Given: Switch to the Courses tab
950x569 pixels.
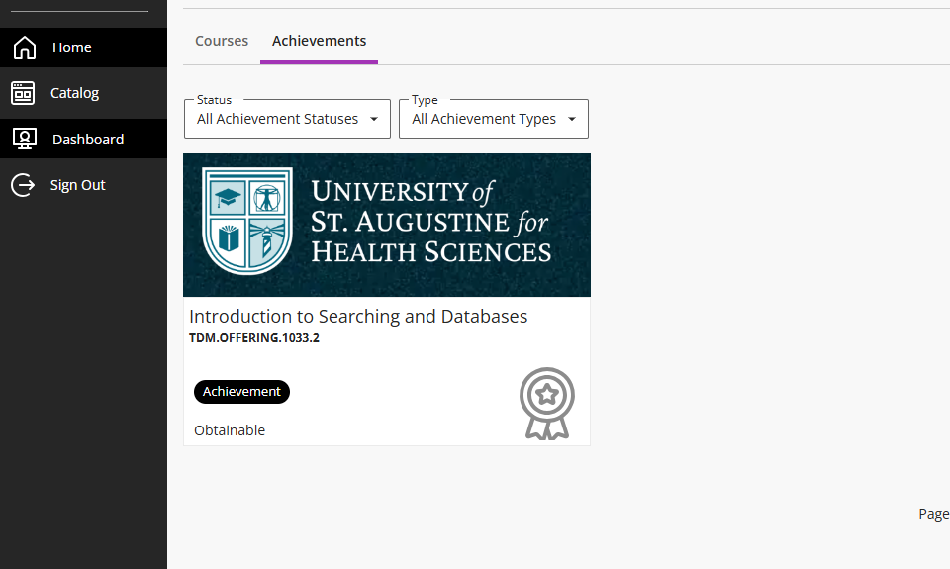Looking at the screenshot, I should click(222, 41).
